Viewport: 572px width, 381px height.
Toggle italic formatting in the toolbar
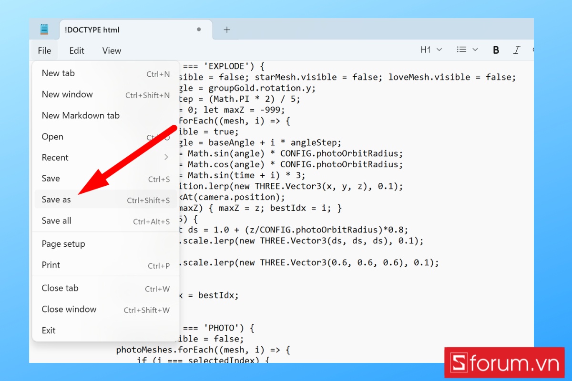pos(517,50)
